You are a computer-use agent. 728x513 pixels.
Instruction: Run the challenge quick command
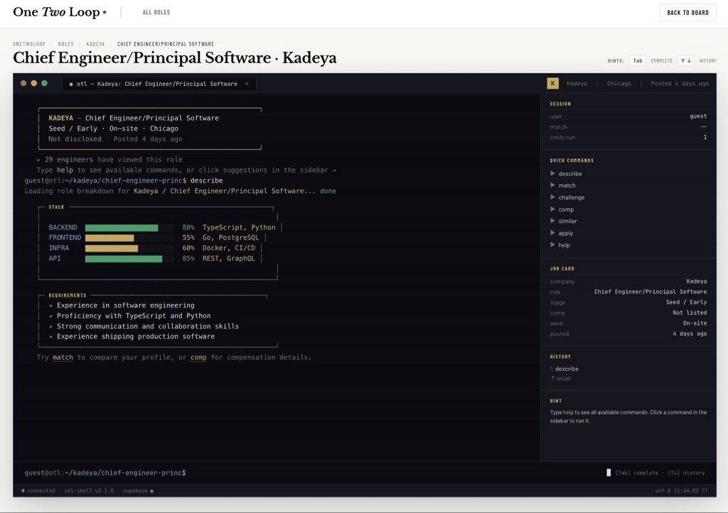pyautogui.click(x=572, y=197)
